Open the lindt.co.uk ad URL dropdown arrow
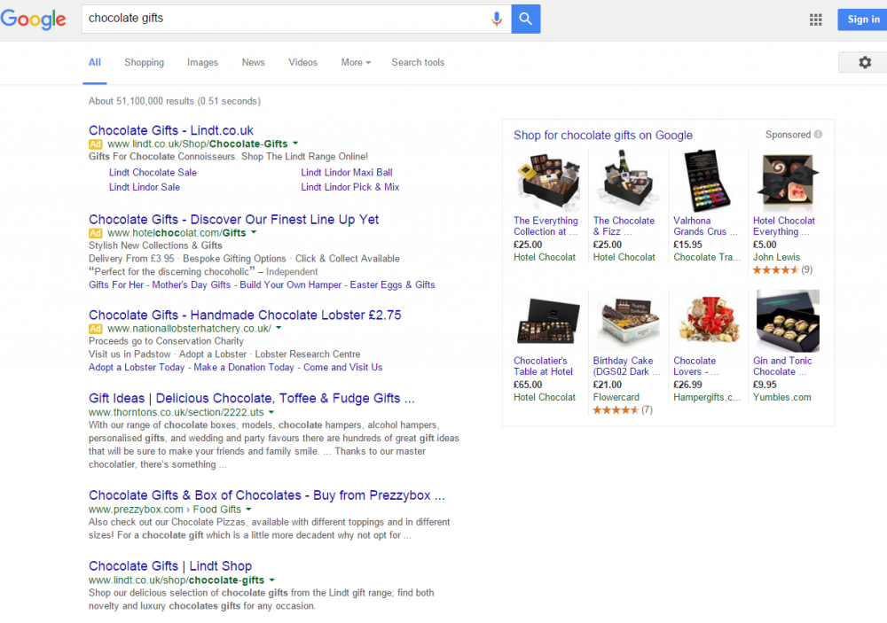887x623 pixels. [x=295, y=144]
